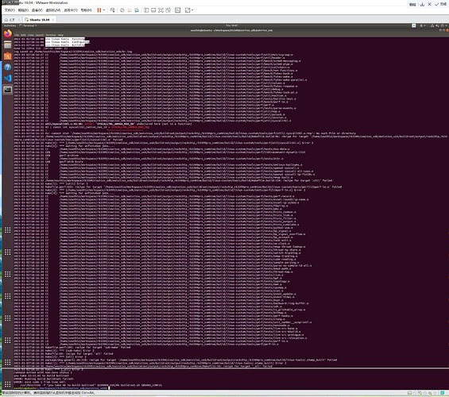Close the Ubuntu terminal window with its red button
Viewport: 449px width, 397px height.
447,30
